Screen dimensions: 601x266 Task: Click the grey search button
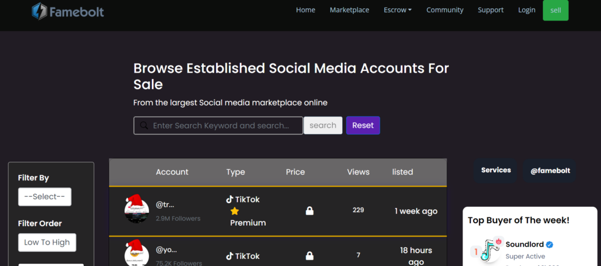click(323, 125)
